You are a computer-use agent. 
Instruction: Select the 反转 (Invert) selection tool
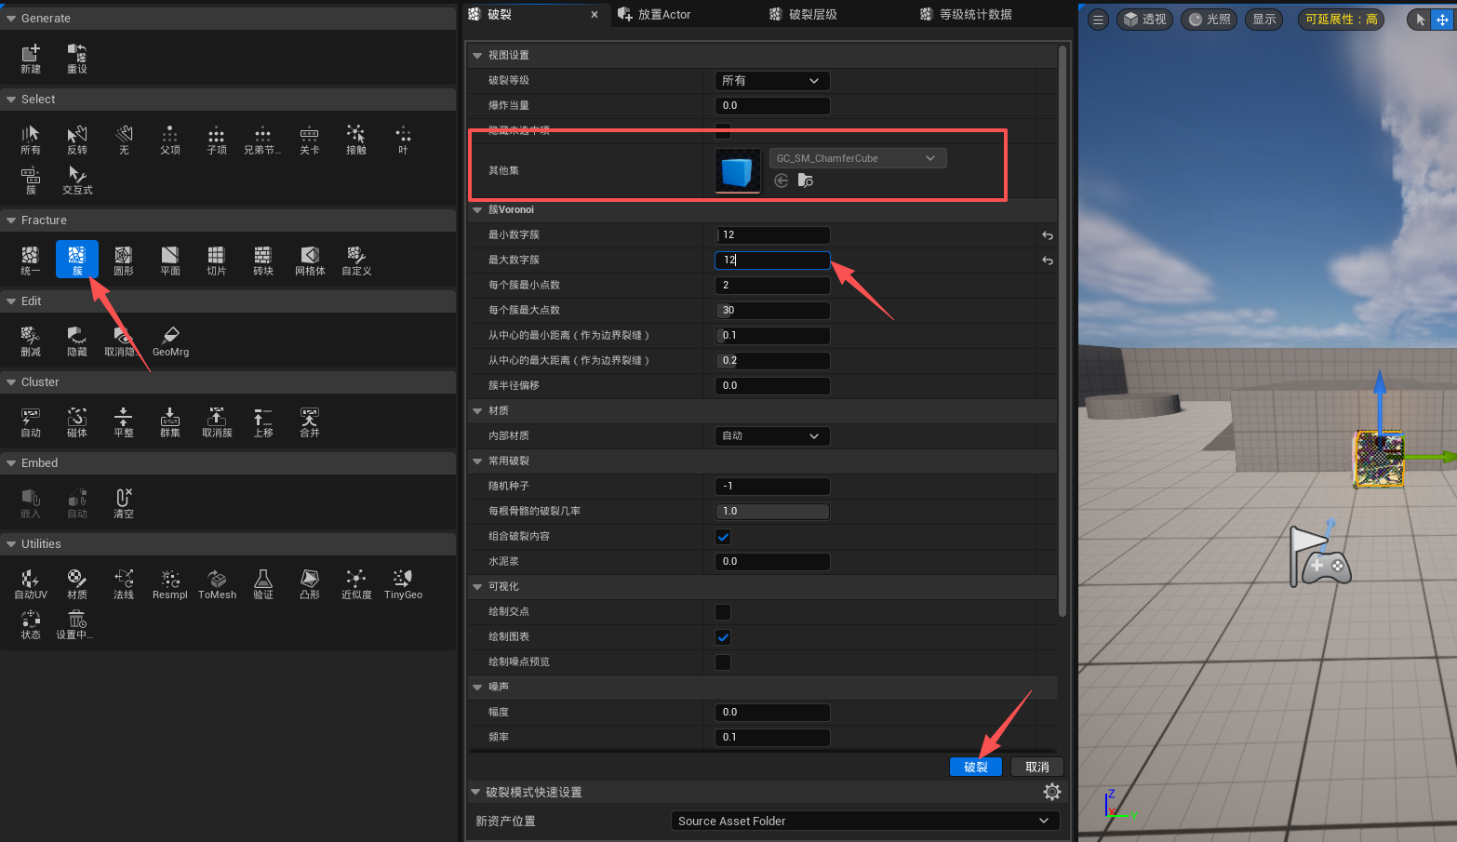tap(77, 139)
